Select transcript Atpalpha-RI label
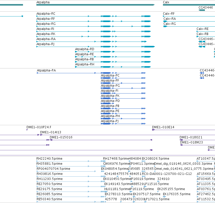The height and width of the screenshot is (203, 215). [x=45, y=29]
